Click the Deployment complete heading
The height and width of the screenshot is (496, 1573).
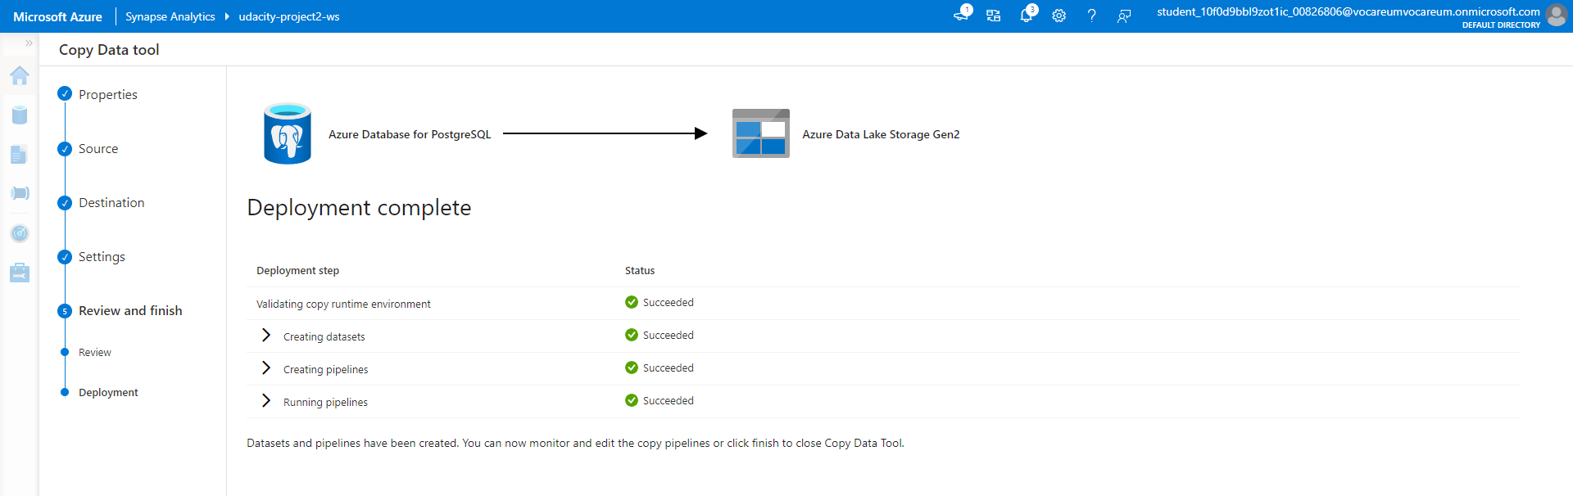tap(359, 208)
